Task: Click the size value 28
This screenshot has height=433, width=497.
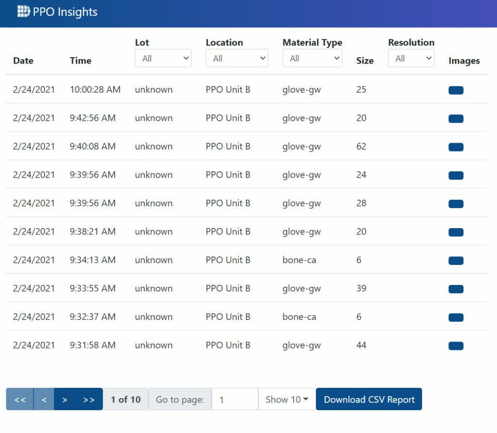Action: (361, 203)
